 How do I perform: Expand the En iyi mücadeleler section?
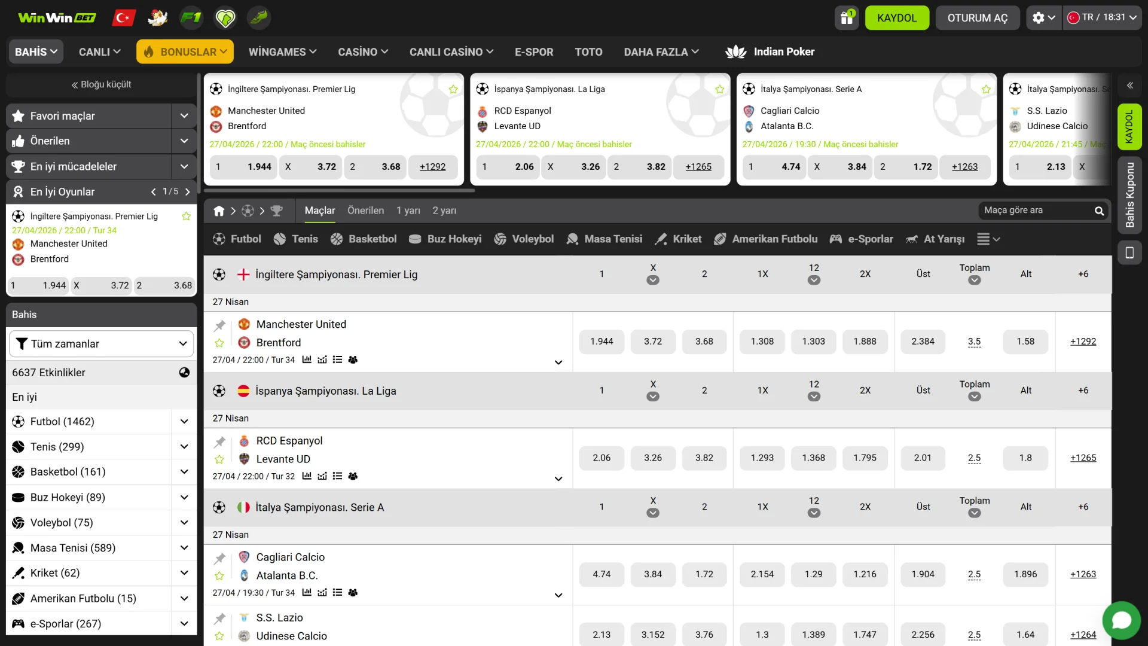pos(184,167)
